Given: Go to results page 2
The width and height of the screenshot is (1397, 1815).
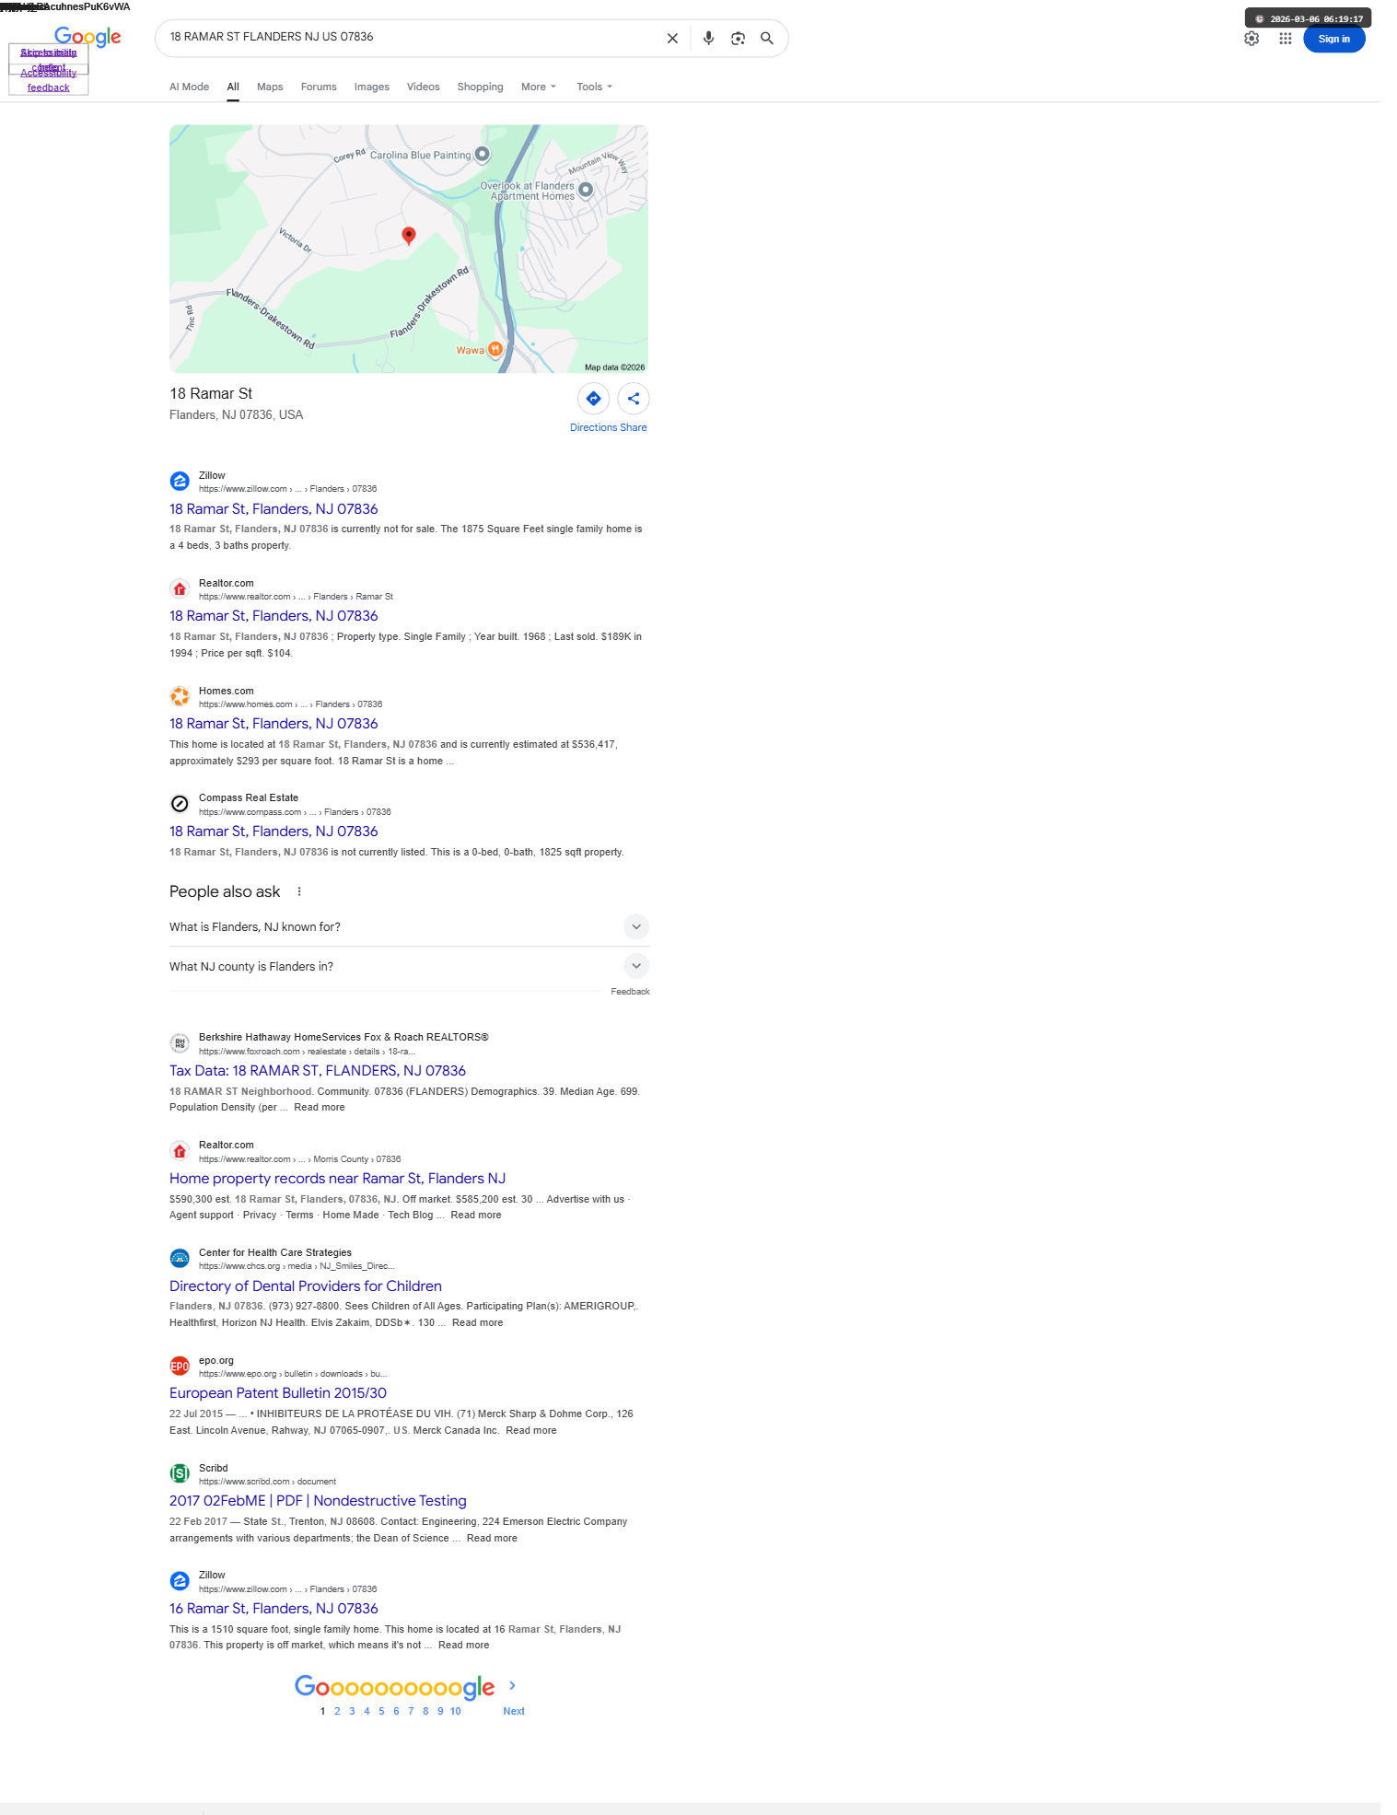Looking at the screenshot, I should coord(337,1711).
